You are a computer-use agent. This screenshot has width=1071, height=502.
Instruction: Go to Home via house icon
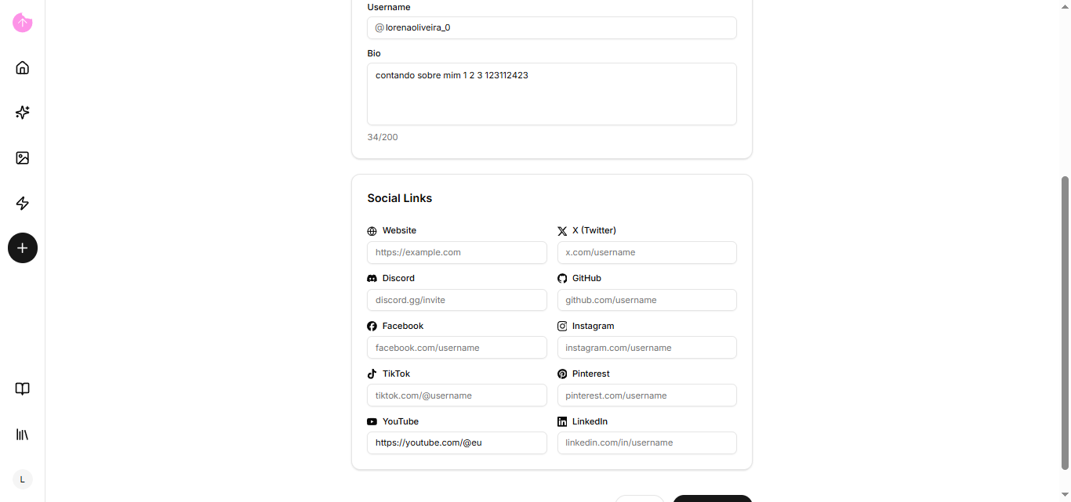tap(23, 67)
